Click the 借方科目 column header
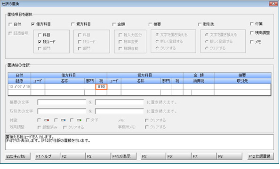280x169 pixels. pos(69,75)
